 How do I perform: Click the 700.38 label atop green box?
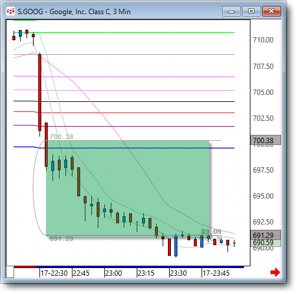point(61,137)
